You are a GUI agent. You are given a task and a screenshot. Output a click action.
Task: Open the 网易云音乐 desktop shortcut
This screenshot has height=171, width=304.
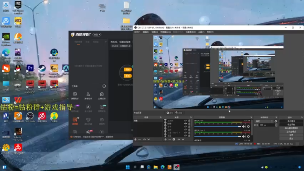point(42,117)
